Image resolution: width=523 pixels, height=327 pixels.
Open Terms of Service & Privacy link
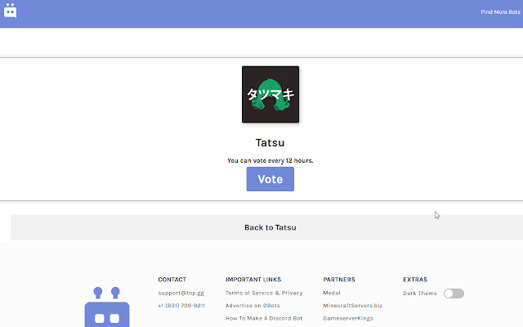coord(264,293)
